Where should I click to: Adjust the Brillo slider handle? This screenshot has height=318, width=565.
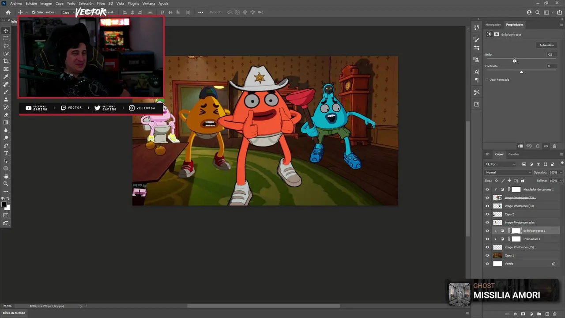(x=515, y=61)
